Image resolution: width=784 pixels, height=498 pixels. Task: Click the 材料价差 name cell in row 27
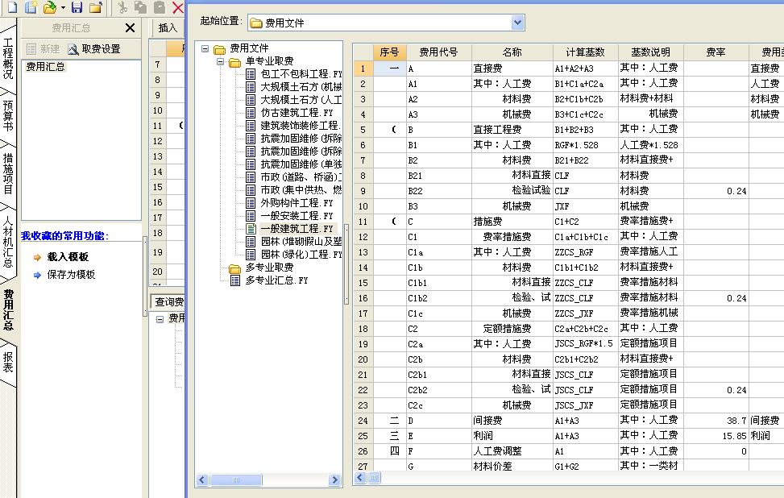pyautogui.click(x=512, y=466)
